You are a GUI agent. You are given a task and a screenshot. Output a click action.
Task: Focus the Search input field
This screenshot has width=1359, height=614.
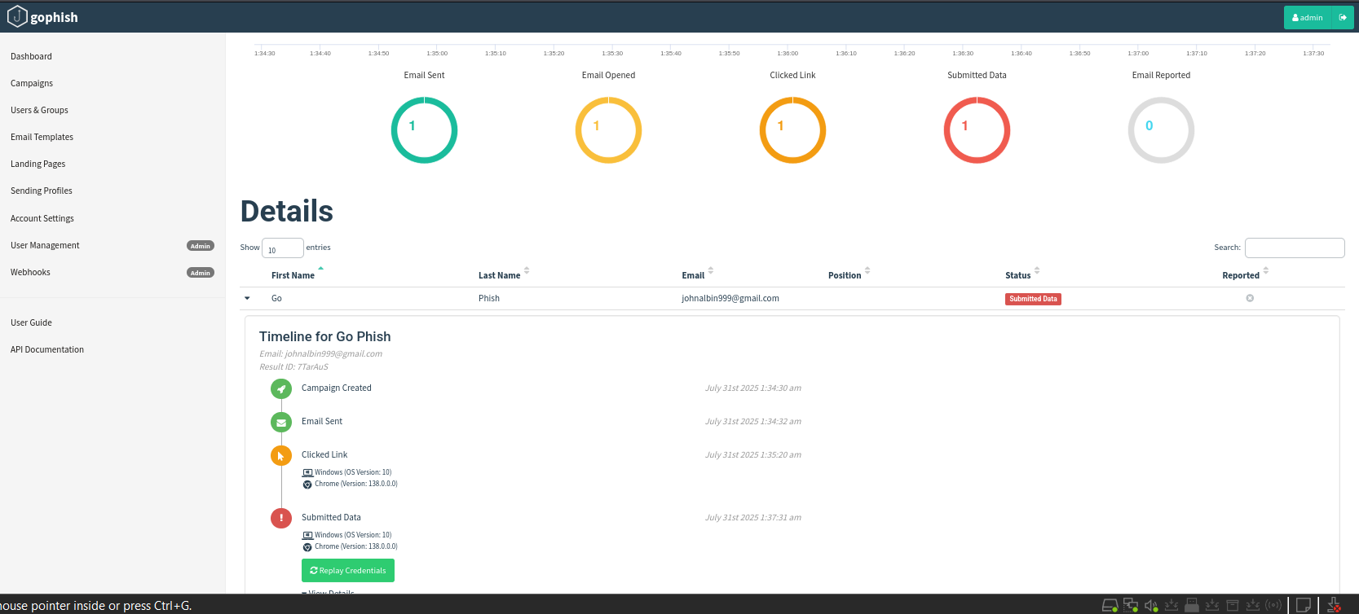tap(1295, 248)
